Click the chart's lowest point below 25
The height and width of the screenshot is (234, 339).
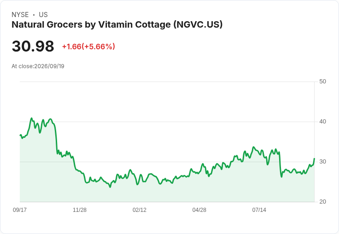click(110, 187)
